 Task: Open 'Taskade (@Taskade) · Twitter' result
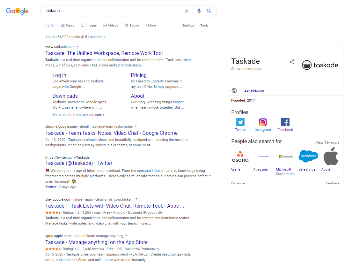click(x=79, y=163)
